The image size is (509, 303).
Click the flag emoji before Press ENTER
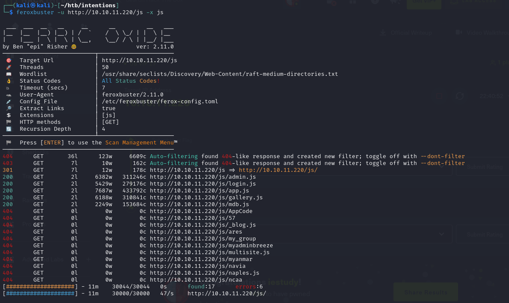(9, 143)
